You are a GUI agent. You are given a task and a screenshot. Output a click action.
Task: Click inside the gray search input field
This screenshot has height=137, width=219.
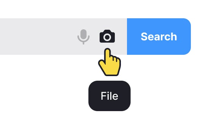(x=38, y=37)
